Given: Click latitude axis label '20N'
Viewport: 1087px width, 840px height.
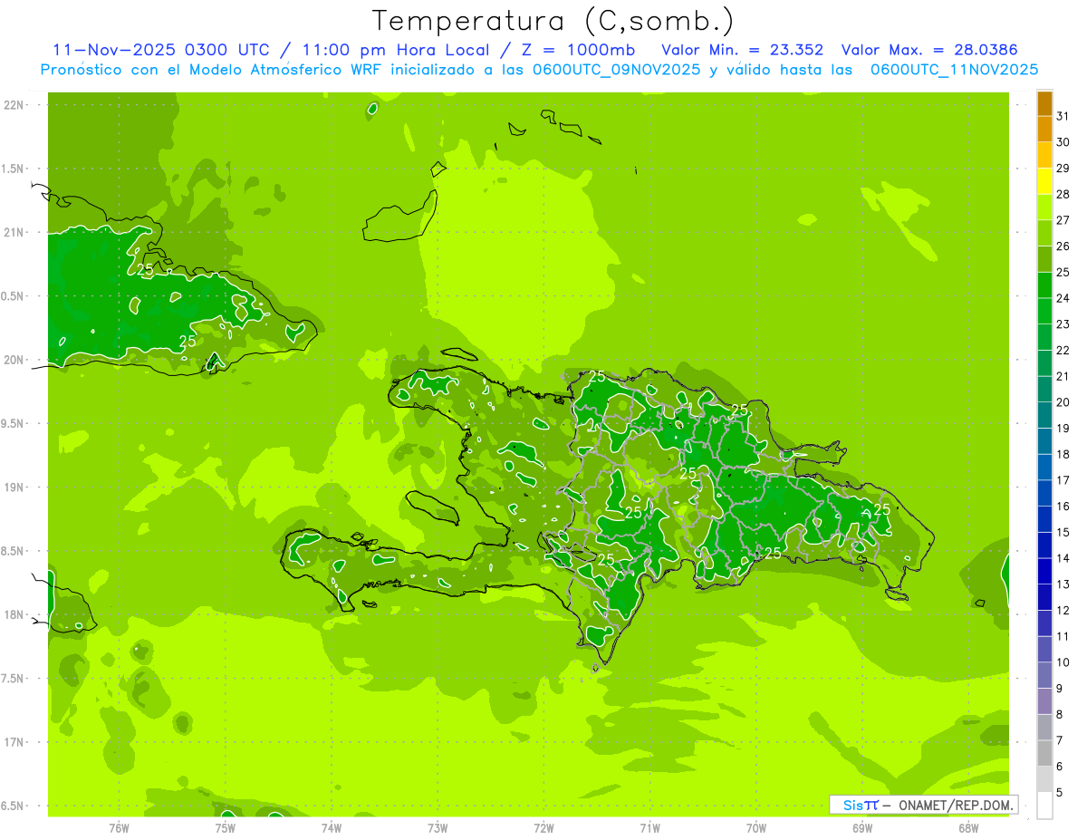Looking at the screenshot, I should pyautogui.click(x=14, y=361).
